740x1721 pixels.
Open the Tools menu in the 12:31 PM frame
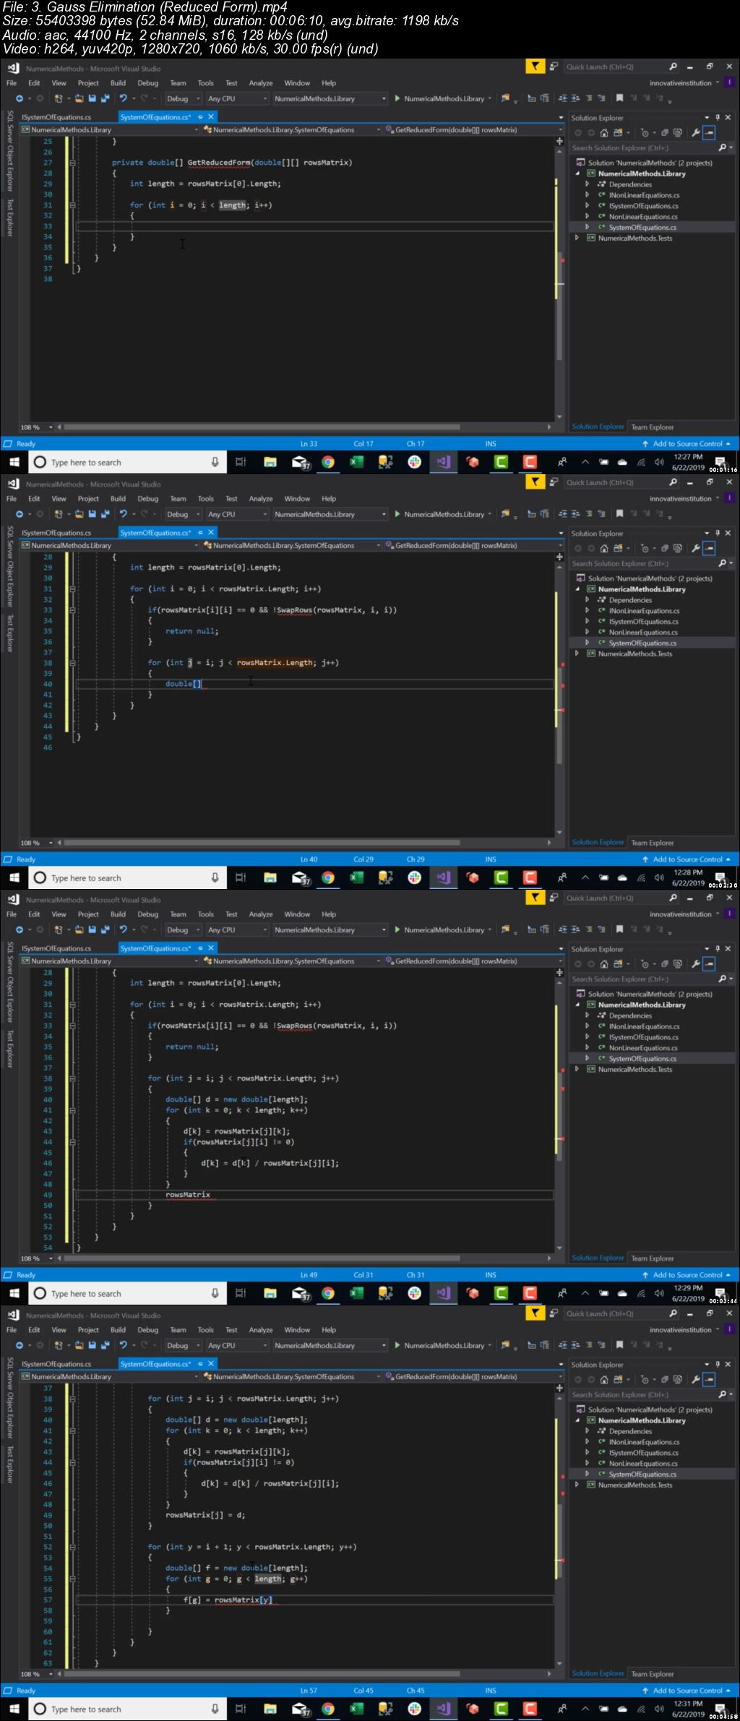[x=206, y=1330]
